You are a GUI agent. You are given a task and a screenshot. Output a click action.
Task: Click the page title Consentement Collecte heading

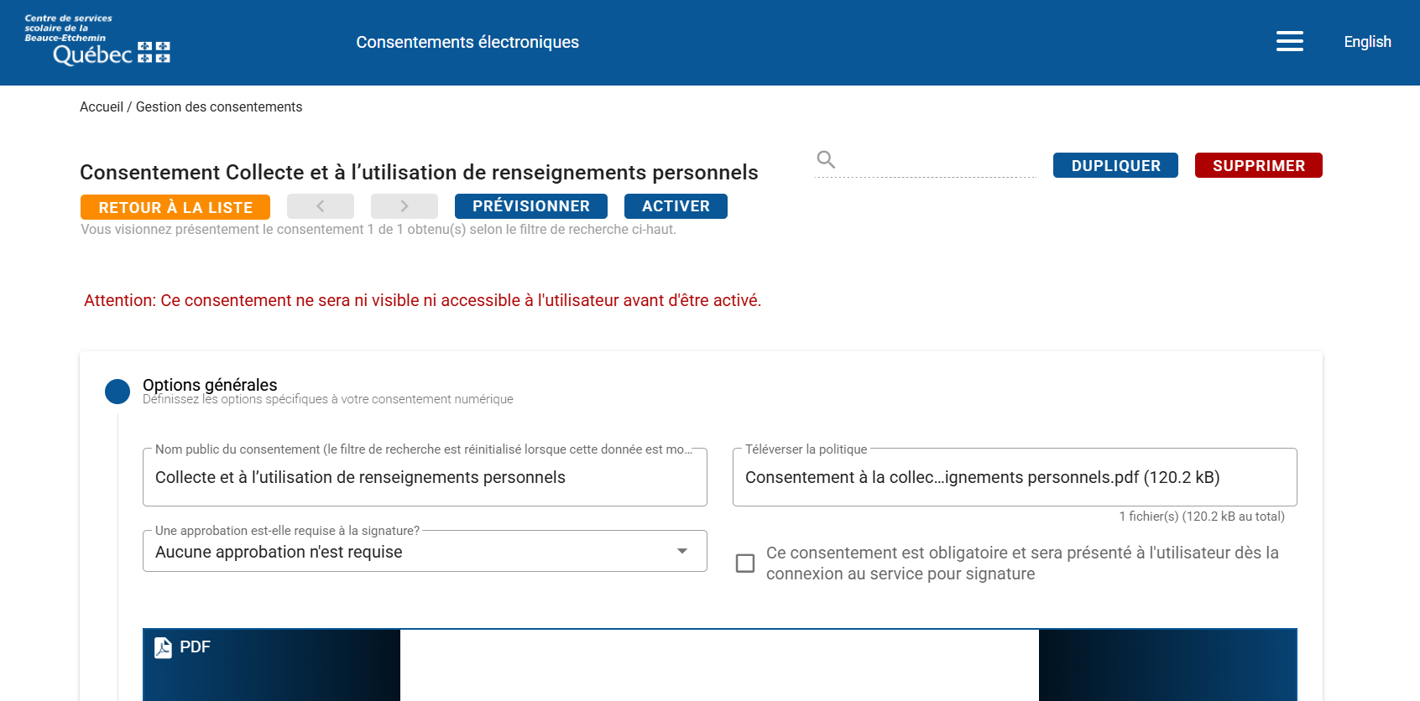point(419,172)
